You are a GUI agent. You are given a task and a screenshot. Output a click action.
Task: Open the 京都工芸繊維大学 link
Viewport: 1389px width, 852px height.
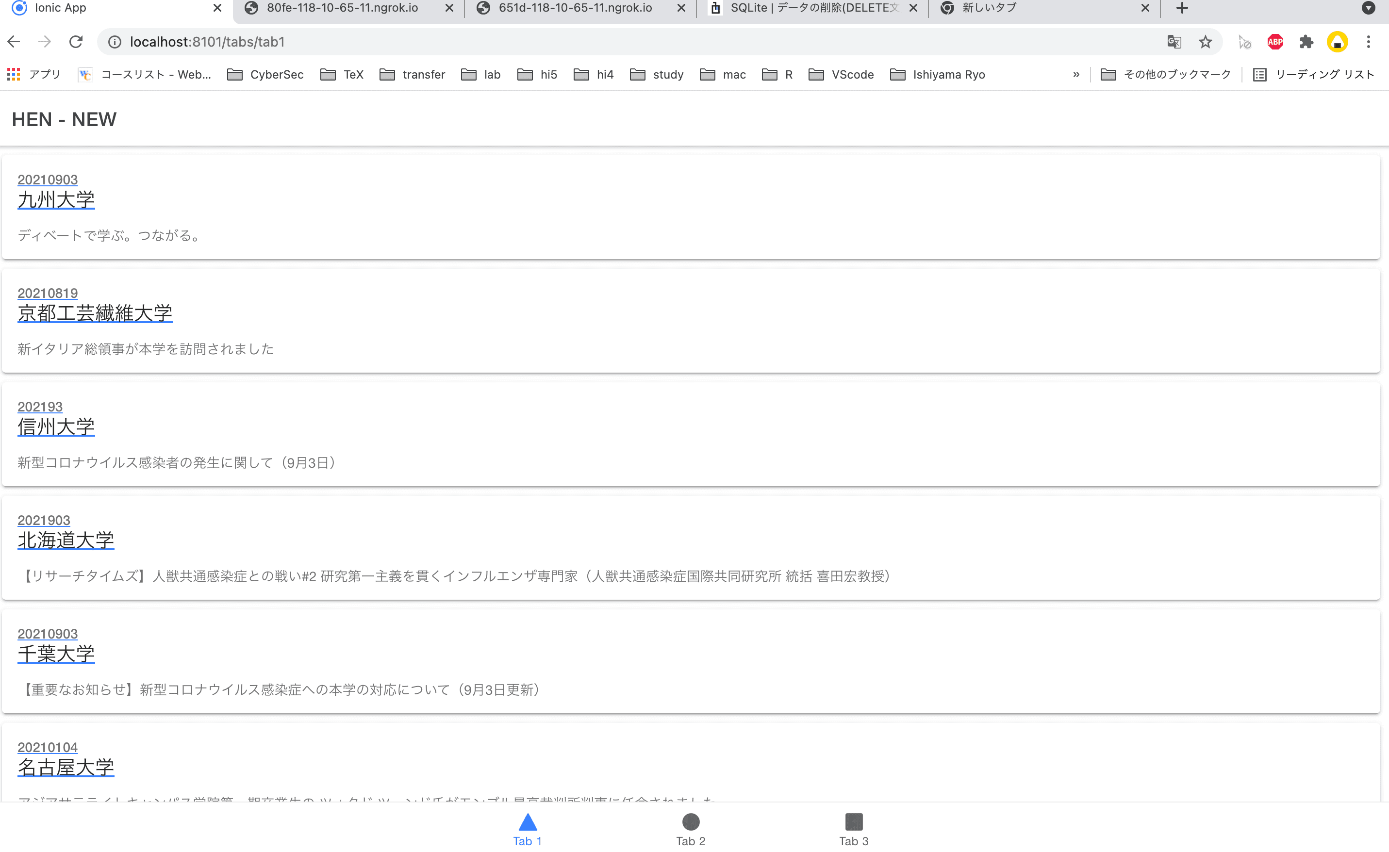[95, 313]
